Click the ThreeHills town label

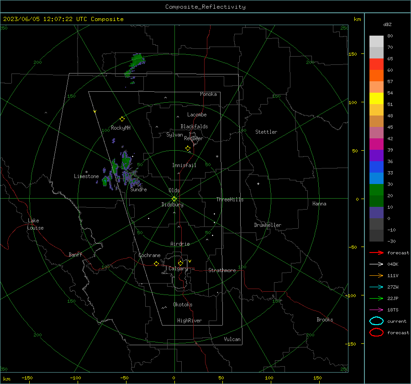(230, 200)
